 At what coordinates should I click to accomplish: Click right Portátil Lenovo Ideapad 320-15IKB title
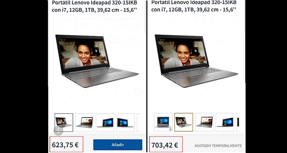coord(194,6)
